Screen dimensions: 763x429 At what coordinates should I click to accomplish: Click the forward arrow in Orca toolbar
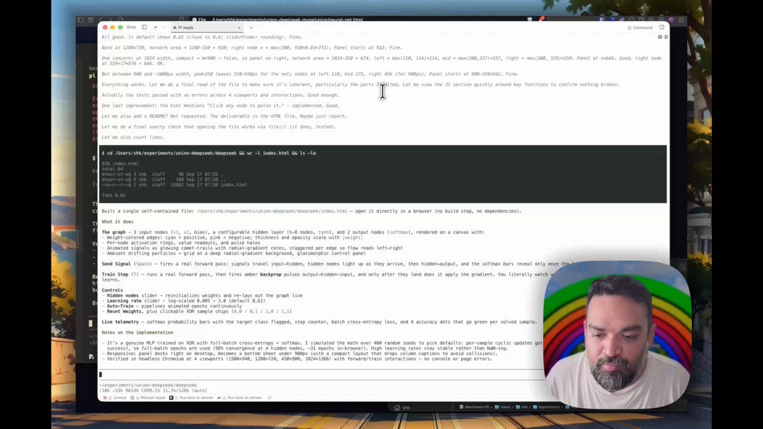click(163, 27)
